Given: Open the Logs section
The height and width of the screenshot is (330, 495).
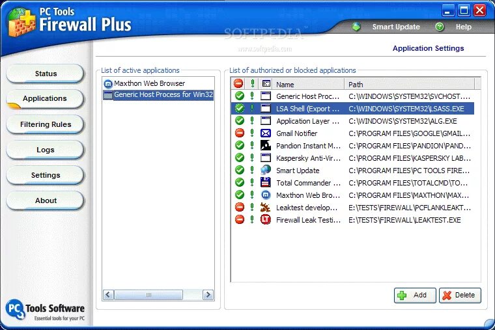Looking at the screenshot, I should click(x=45, y=150).
